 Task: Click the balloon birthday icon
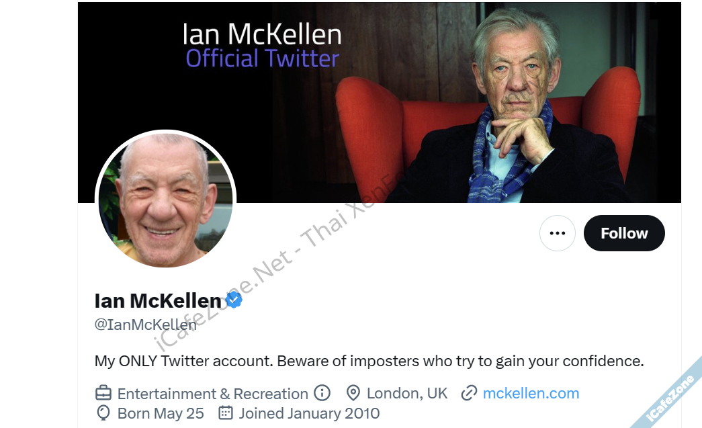click(x=103, y=413)
